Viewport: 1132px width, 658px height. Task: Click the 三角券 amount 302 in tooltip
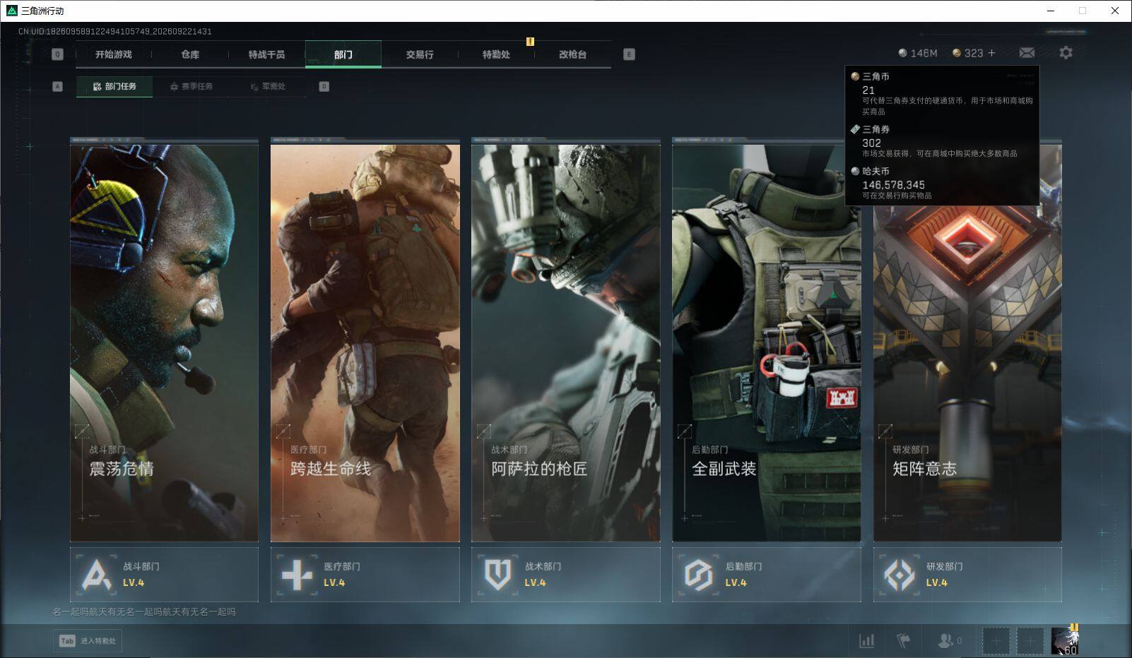872,143
